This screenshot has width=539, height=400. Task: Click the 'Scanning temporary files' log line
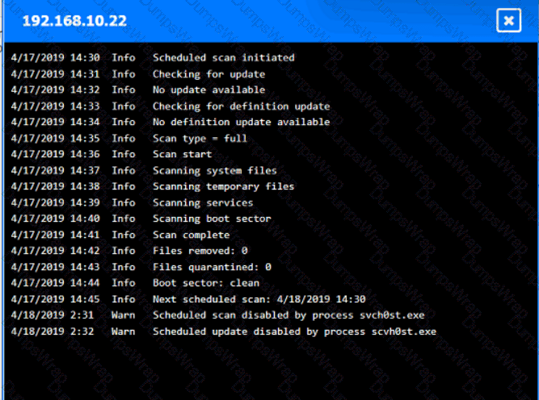[223, 186]
